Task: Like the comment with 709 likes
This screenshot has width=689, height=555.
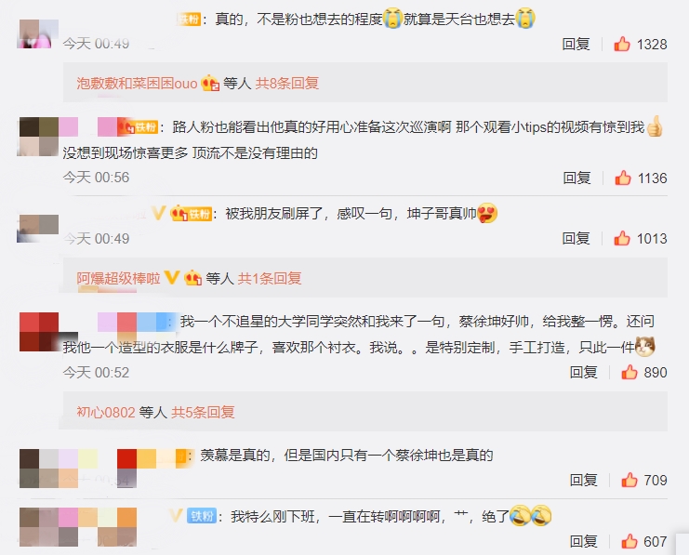Action: tap(629, 480)
